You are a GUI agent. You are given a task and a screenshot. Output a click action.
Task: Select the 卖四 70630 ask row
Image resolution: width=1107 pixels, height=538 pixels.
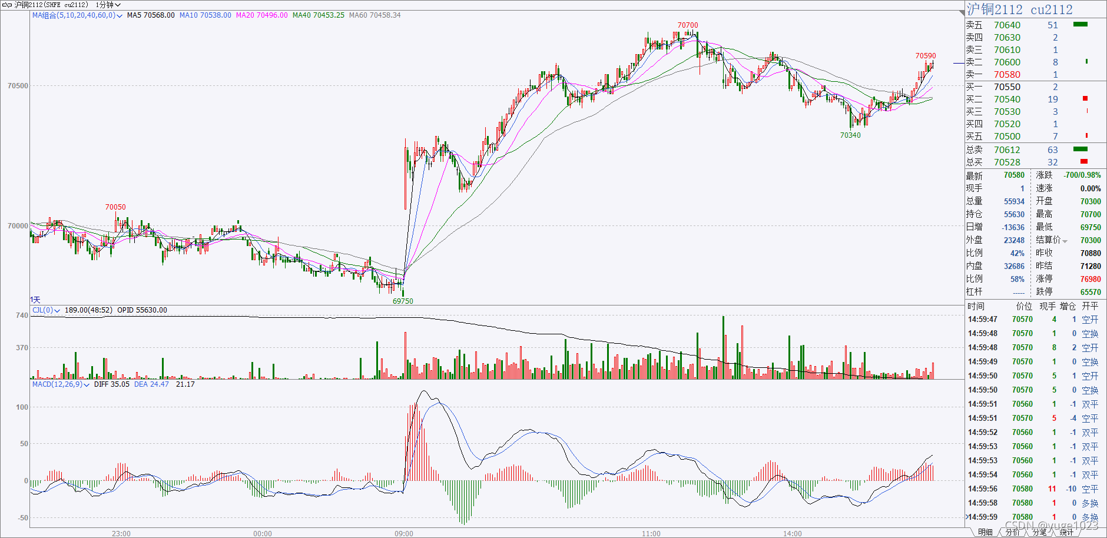coord(1035,37)
